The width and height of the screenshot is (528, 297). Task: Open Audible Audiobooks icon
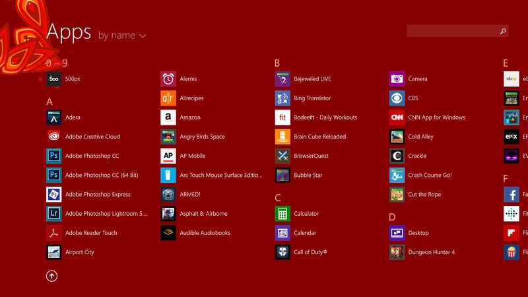[168, 233]
